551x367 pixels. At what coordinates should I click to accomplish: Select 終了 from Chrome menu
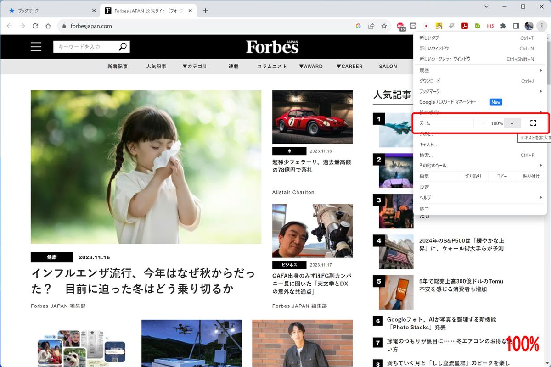(x=480, y=209)
